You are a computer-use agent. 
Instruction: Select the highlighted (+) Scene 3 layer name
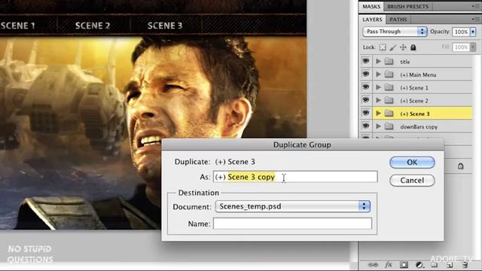pyautogui.click(x=415, y=114)
